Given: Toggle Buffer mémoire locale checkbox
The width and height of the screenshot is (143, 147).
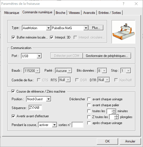Looking at the screenshot, I should coord(13,37).
